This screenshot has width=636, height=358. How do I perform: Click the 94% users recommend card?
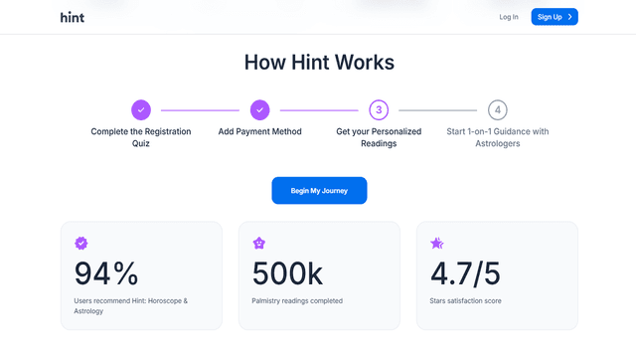[x=141, y=275]
